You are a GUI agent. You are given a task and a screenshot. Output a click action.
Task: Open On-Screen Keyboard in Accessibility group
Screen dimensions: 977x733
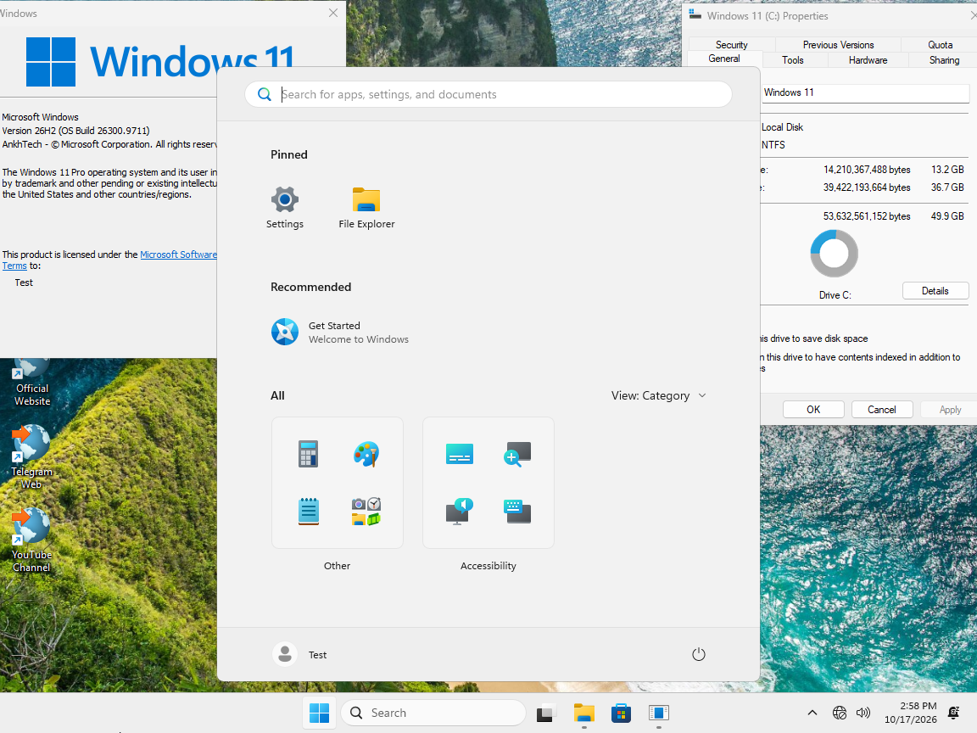pyautogui.click(x=517, y=512)
